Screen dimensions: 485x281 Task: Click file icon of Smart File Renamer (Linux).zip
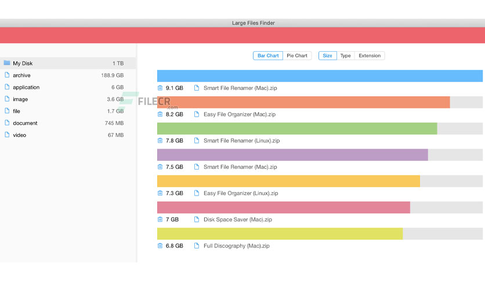197,140
